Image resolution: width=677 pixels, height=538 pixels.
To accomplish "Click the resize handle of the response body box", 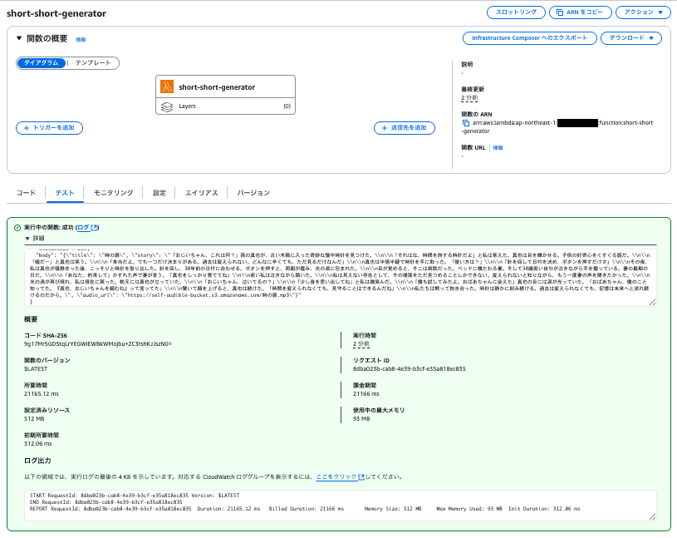I will [652, 303].
